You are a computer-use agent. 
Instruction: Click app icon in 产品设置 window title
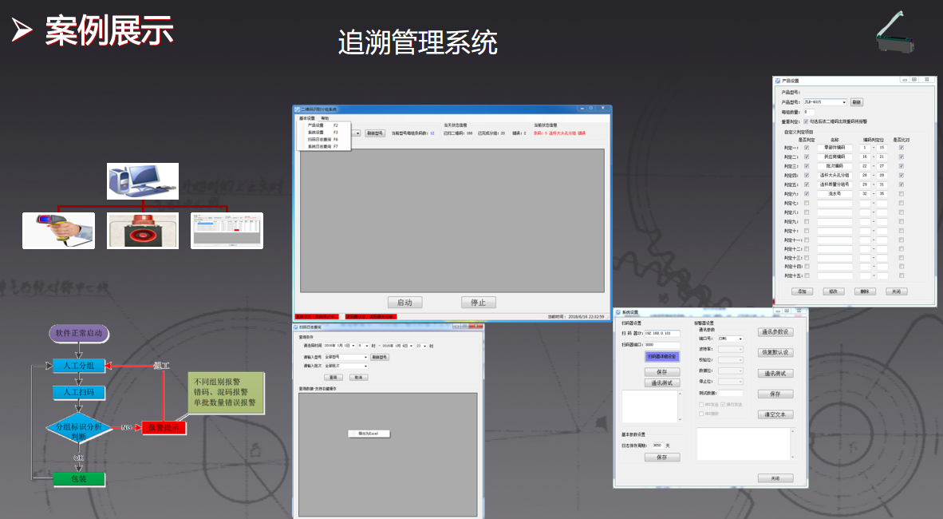778,81
